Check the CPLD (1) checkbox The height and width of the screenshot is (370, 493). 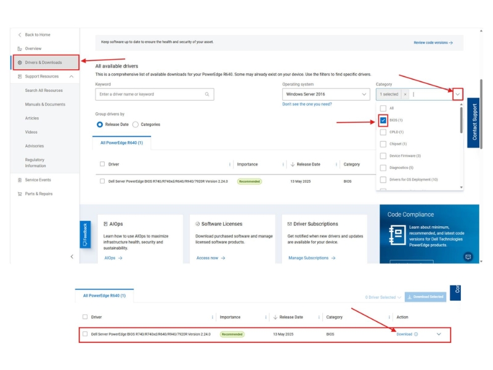[x=383, y=132]
